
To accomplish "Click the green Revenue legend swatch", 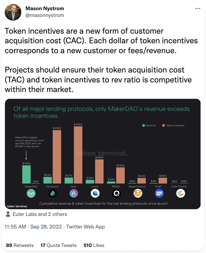I will pos(144,125).
